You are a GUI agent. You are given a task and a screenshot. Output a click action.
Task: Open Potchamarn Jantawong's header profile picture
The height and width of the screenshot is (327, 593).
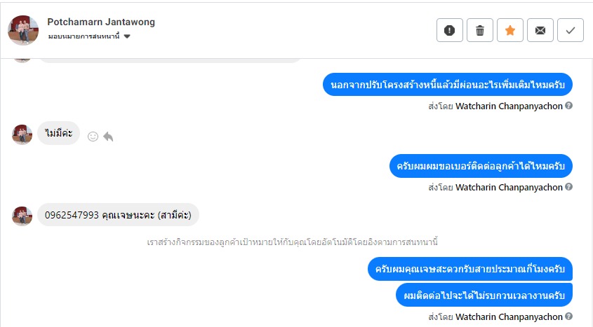pyautogui.click(x=22, y=29)
